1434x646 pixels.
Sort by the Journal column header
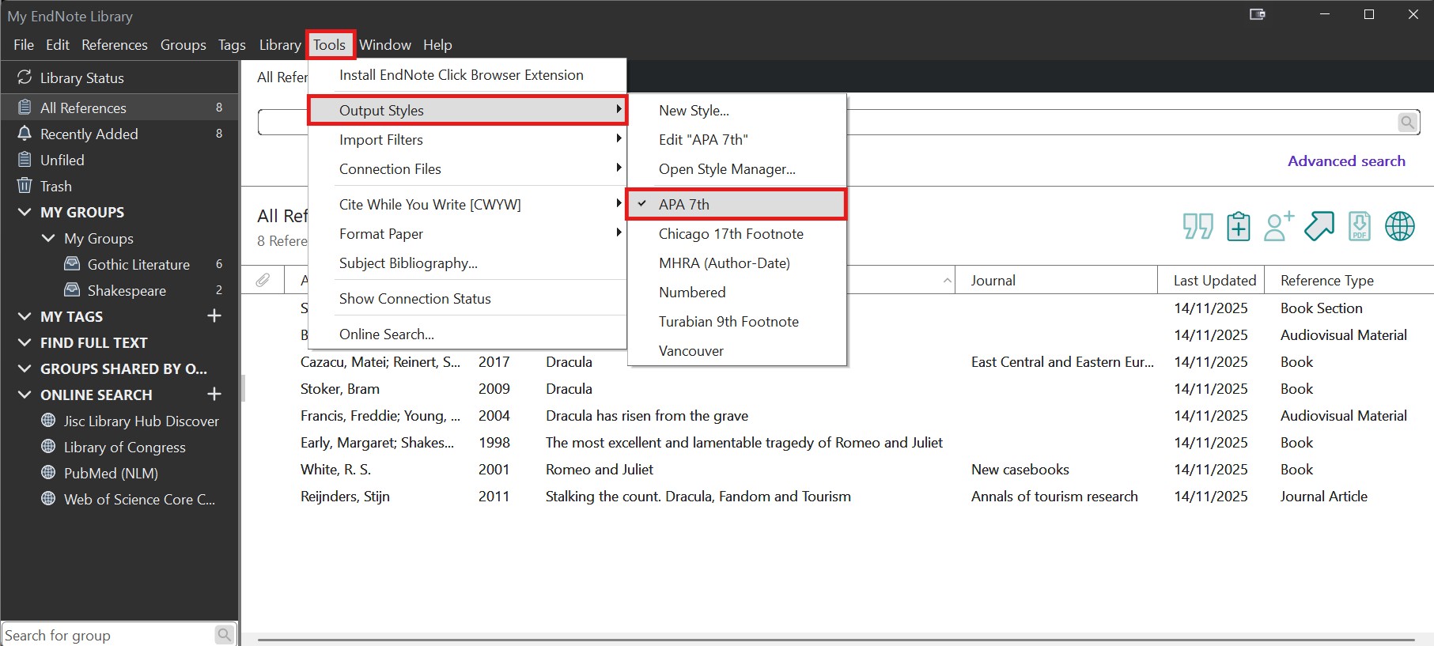(1056, 280)
